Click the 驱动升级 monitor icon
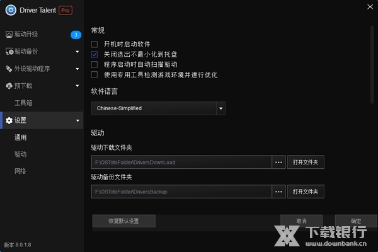This screenshot has height=252, width=378. point(9,35)
